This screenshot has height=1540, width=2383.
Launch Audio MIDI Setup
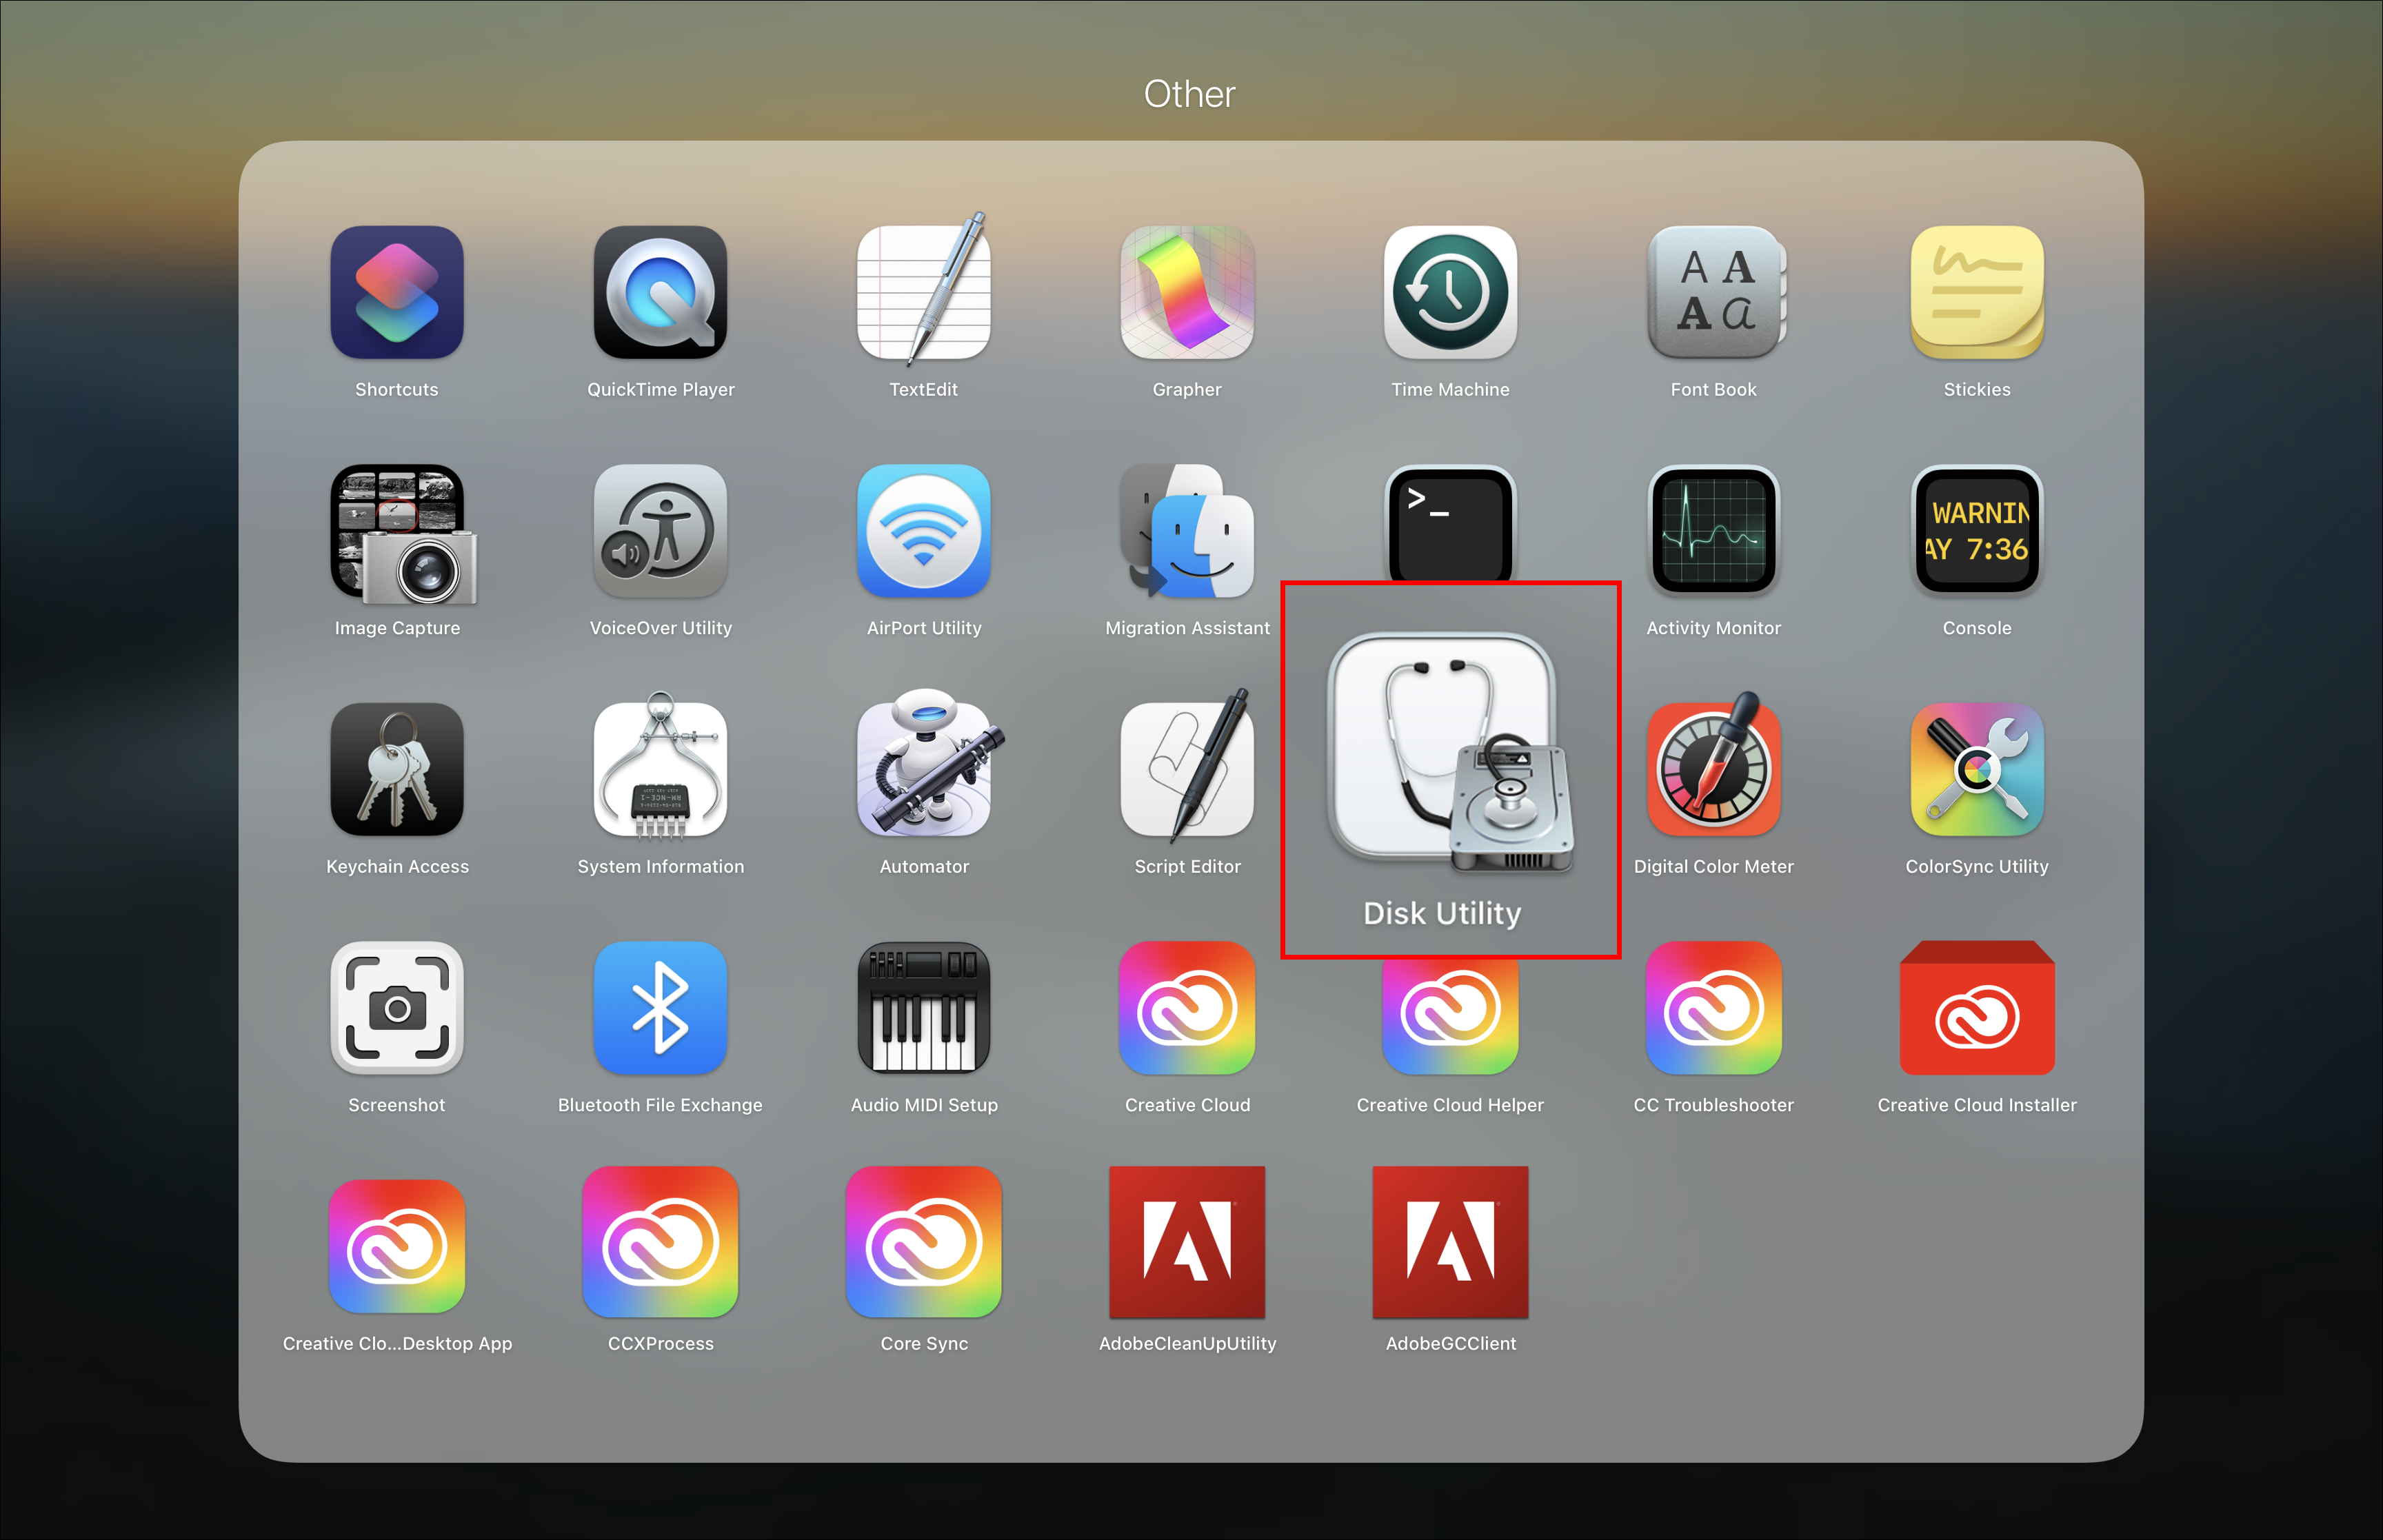923,1008
